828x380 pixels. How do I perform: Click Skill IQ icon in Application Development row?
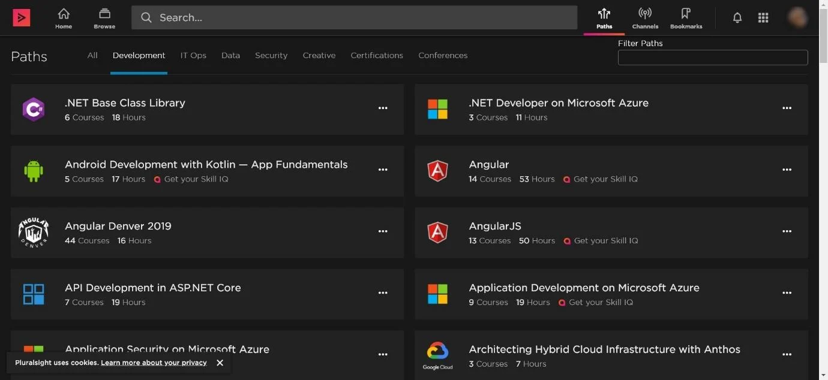tap(562, 303)
